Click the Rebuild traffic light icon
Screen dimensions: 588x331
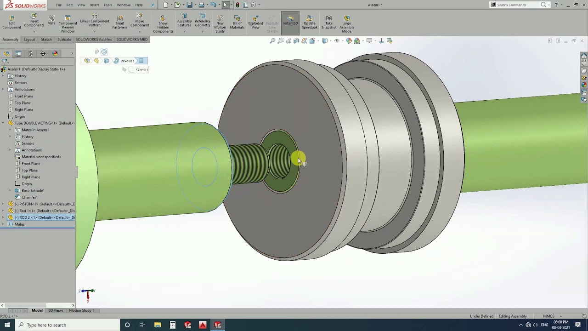[237, 5]
